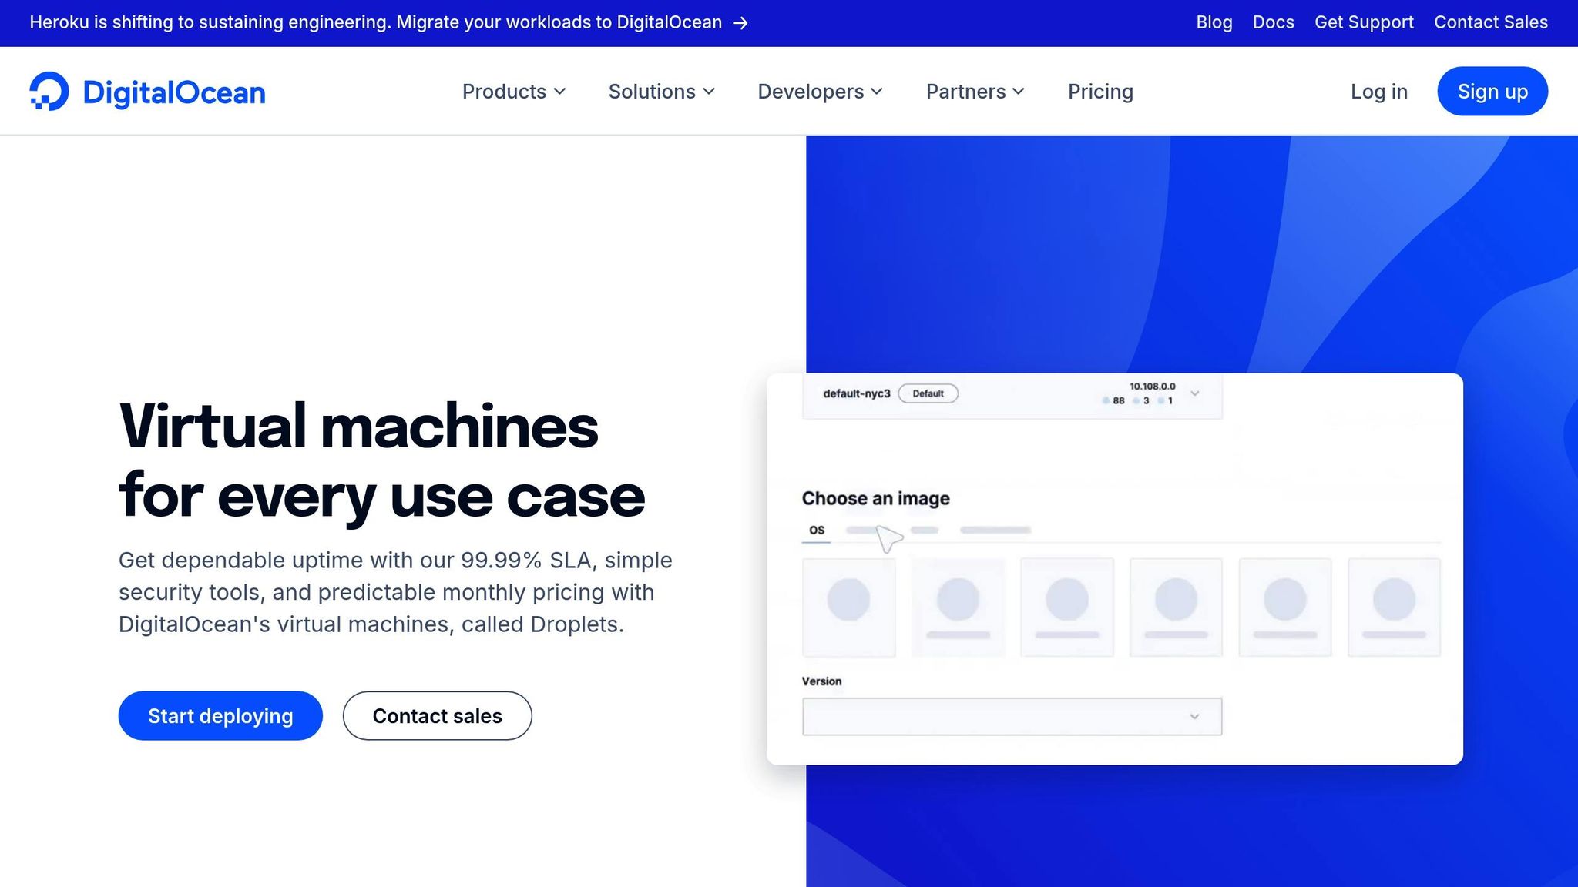Viewport: 1578px width, 887px height.
Task: Click the Sign up button
Action: click(1492, 91)
